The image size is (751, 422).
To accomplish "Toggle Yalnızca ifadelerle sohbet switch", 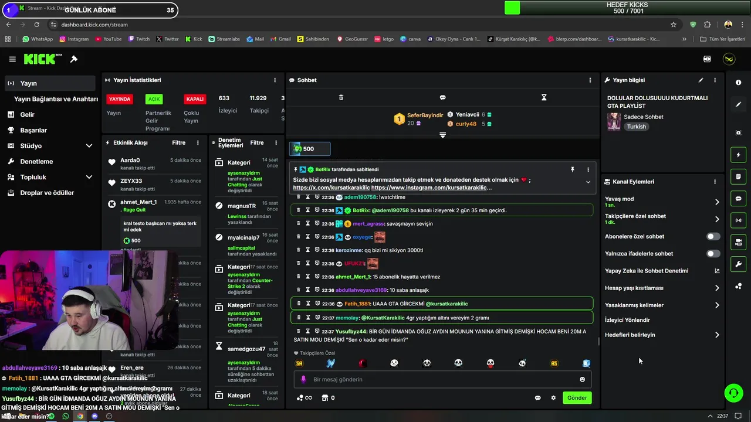I will tap(713, 254).
